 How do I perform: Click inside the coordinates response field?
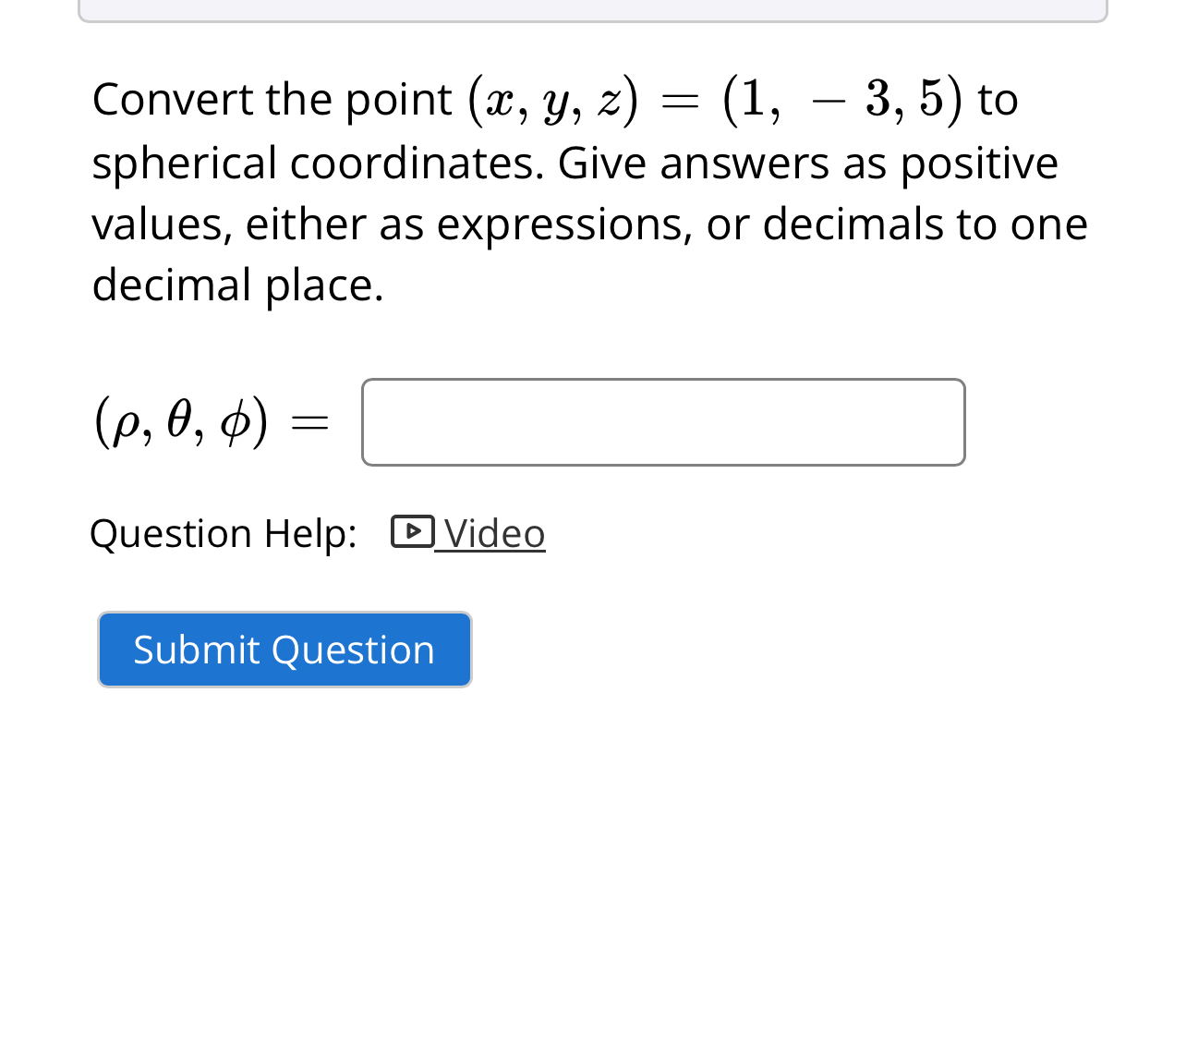click(x=662, y=422)
